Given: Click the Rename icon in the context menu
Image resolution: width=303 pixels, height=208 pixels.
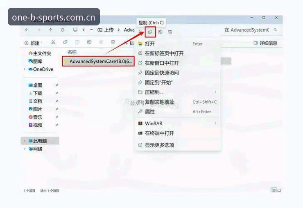Looking at the screenshot, I should point(160,32).
